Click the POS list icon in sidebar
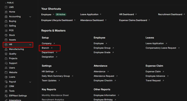Screen dimensions: 187x101 point(6,31)
